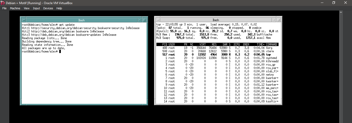This screenshot has height=123, width=352.
Task: Click the title bar of right Bash window
Action: [x=216, y=20]
